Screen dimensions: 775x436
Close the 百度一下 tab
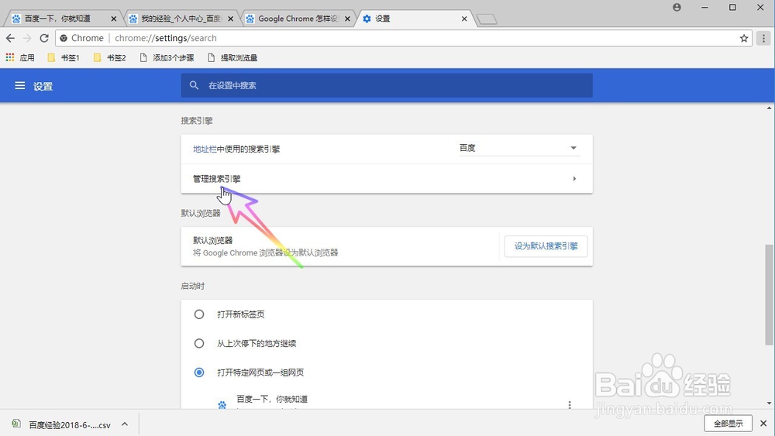(x=114, y=19)
